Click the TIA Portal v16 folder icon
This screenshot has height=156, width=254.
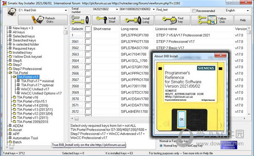(14, 97)
